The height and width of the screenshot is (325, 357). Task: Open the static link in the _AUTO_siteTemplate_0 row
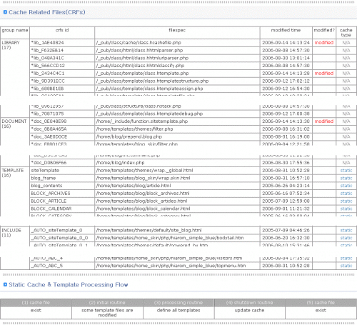click(346, 230)
